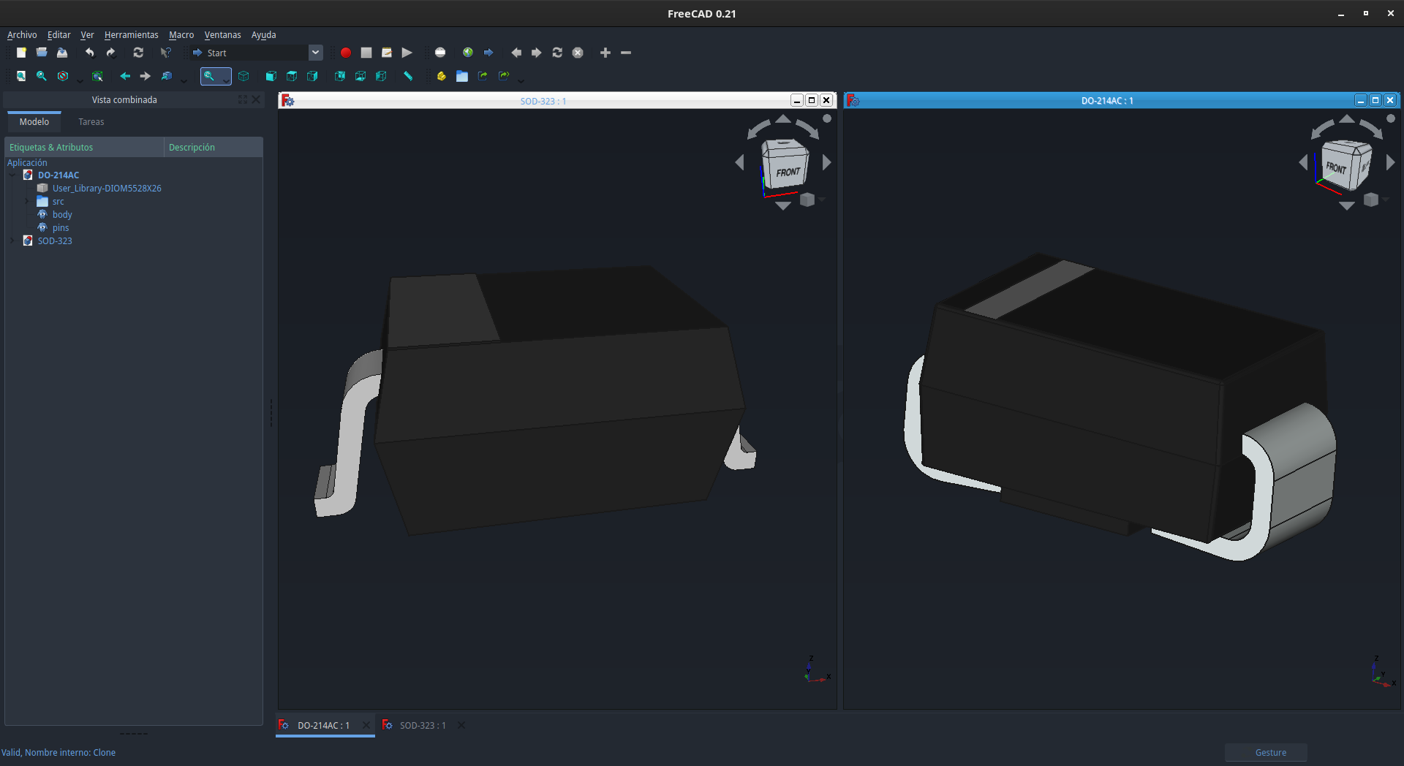Click the Refresh recompute icon
Screen dimensions: 1404x766
click(138, 53)
